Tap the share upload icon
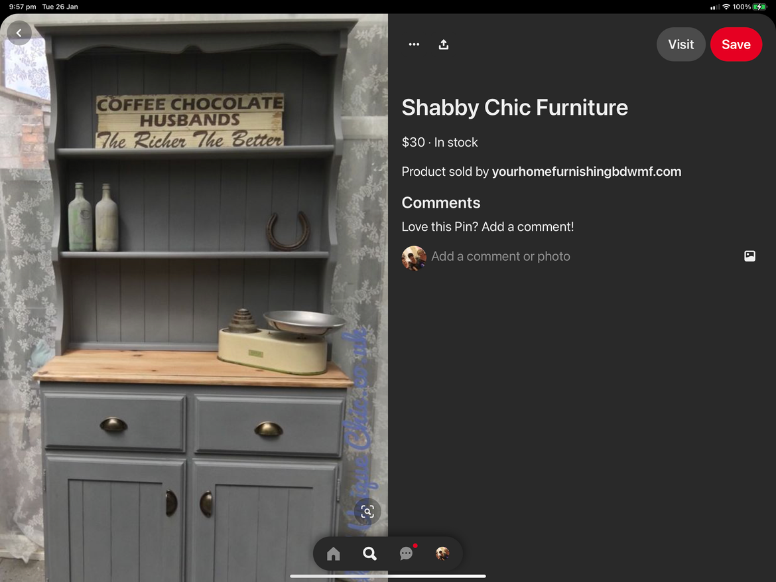The width and height of the screenshot is (776, 582). [444, 44]
